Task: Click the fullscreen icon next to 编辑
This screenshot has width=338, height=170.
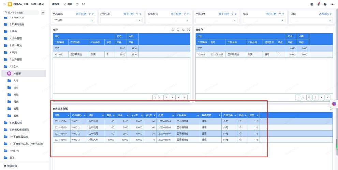Action: [84, 4]
